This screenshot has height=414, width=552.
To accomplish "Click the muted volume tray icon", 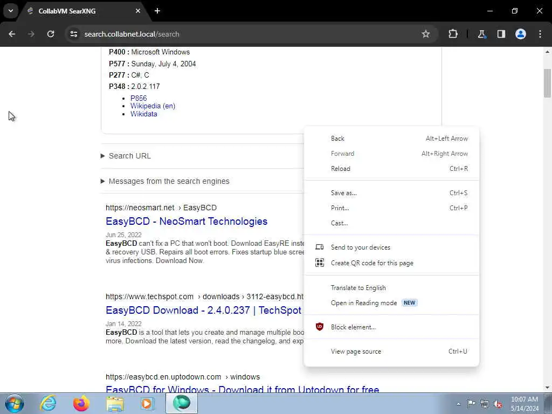I will point(498,404).
